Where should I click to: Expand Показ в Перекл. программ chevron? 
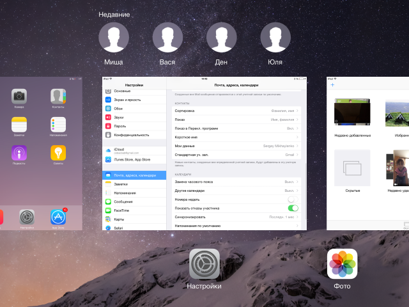(297, 129)
